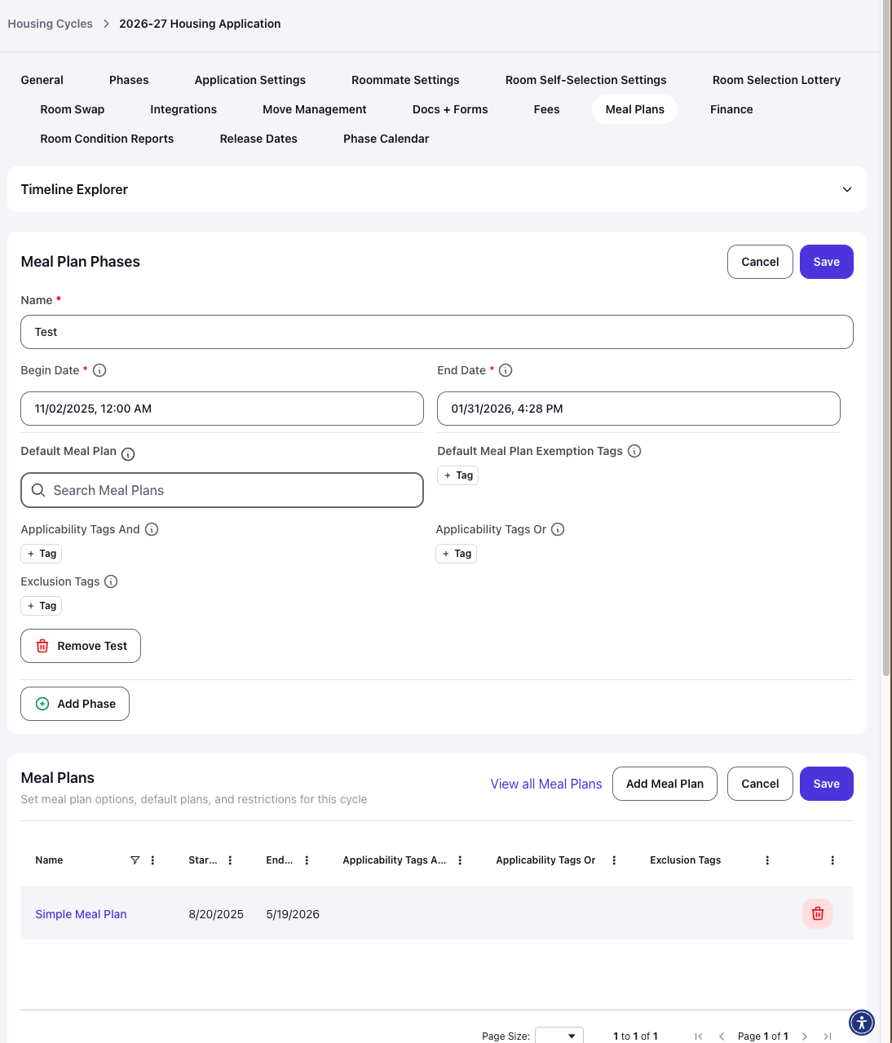Open the Docs + Forms tab

pyautogui.click(x=450, y=108)
